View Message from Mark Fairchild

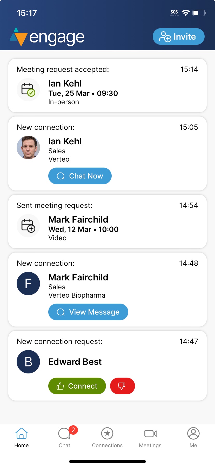(88, 312)
